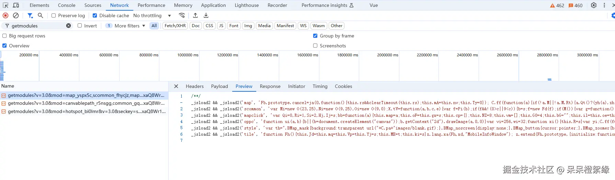Screen dimensions: 615x180
Task: Close the request details pane
Action: click(x=176, y=86)
